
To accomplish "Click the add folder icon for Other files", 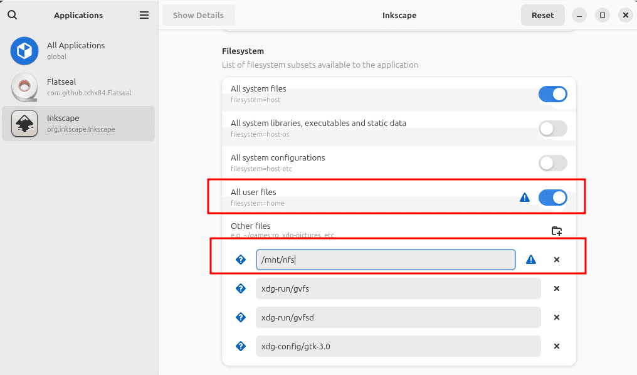I will click(556, 231).
